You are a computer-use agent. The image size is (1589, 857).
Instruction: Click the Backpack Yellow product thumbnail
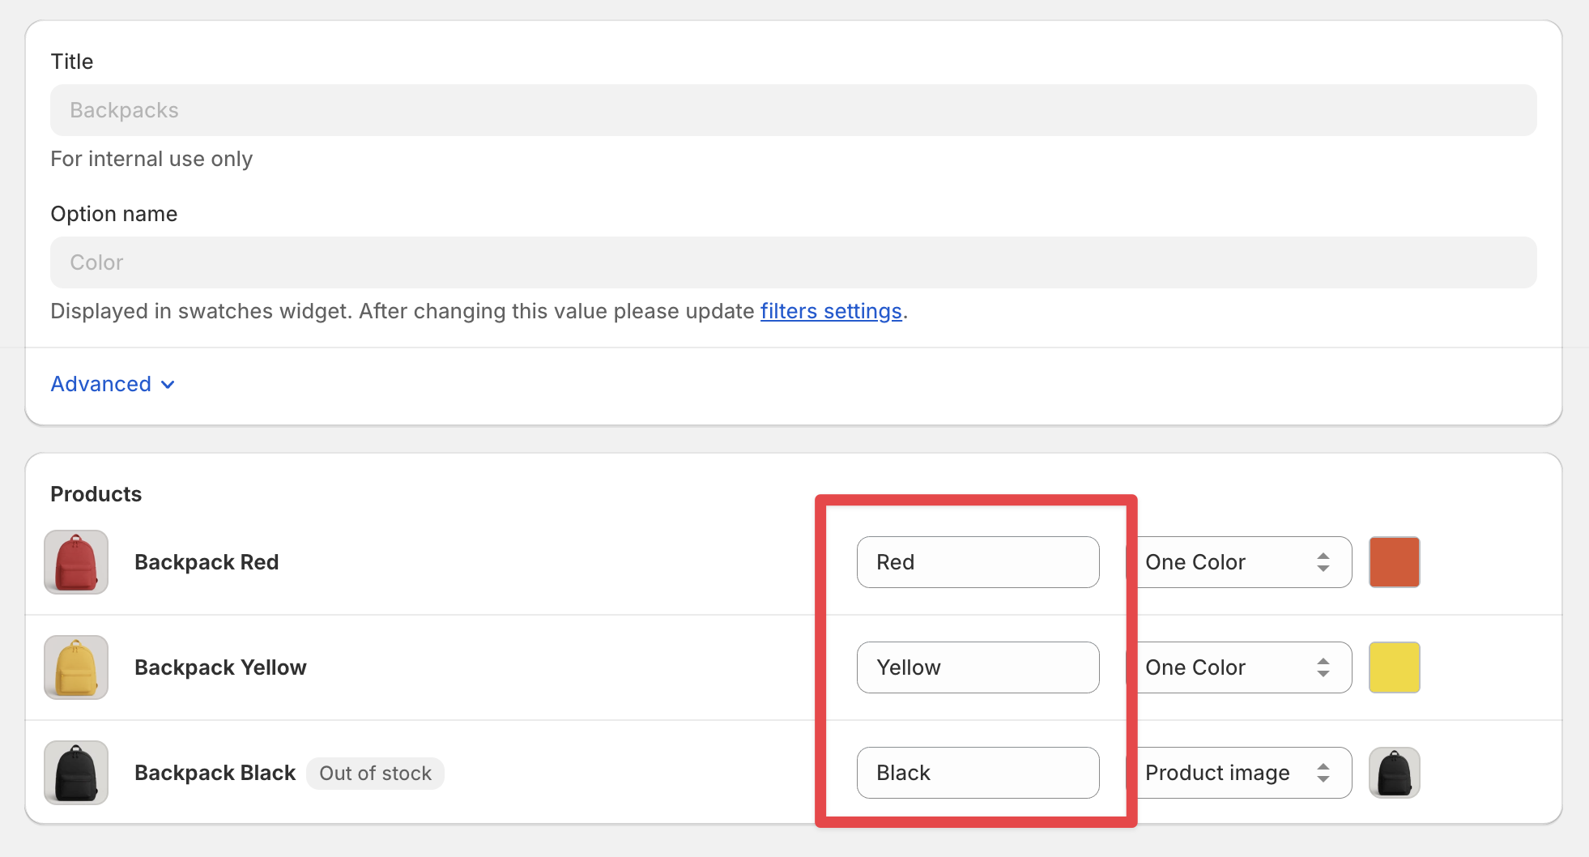76,667
